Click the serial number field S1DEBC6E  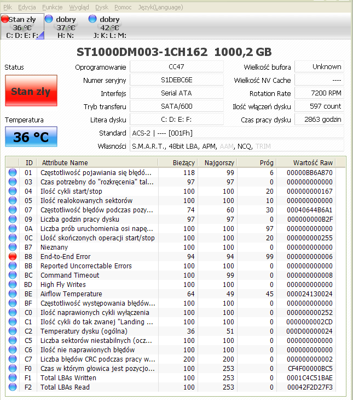177,80
